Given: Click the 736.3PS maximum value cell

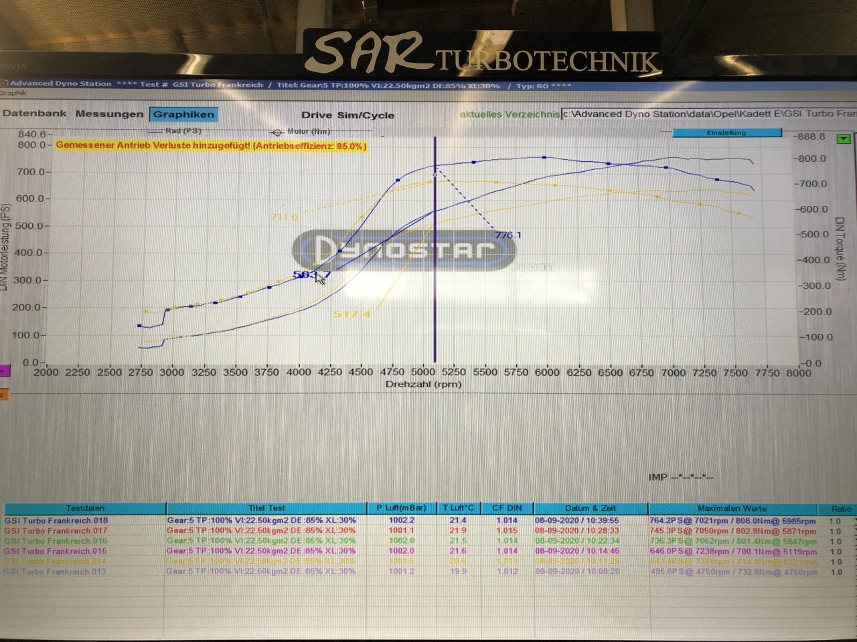Looking at the screenshot, I should (732, 541).
